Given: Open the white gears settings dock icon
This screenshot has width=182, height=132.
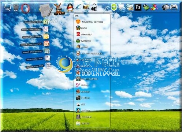Looking at the screenshot, I should [x=122, y=7].
